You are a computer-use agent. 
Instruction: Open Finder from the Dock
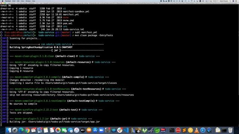click(x=9, y=130)
